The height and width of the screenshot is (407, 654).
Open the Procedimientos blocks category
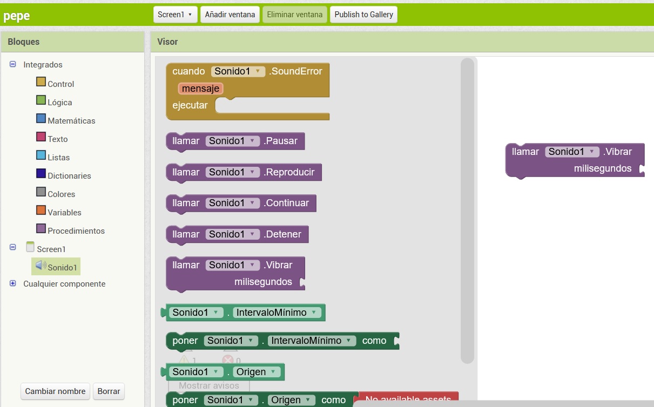click(76, 231)
